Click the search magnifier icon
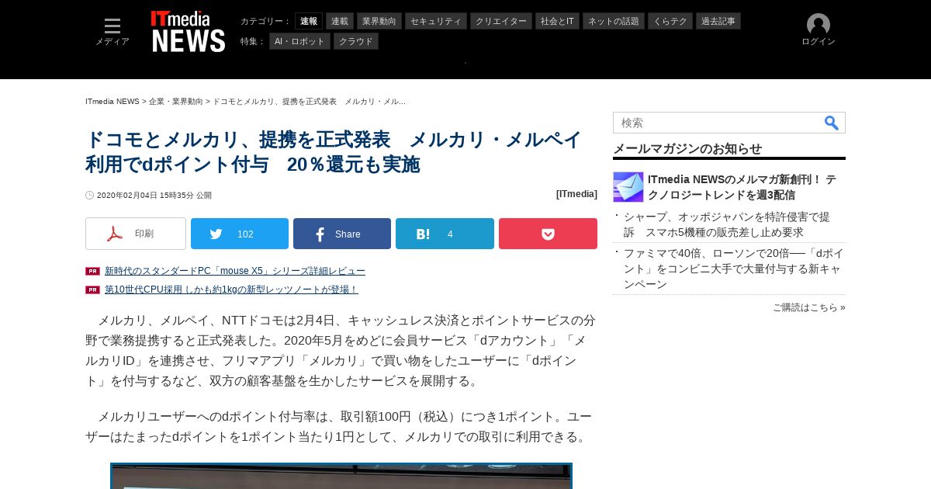The height and width of the screenshot is (489, 931). point(832,123)
